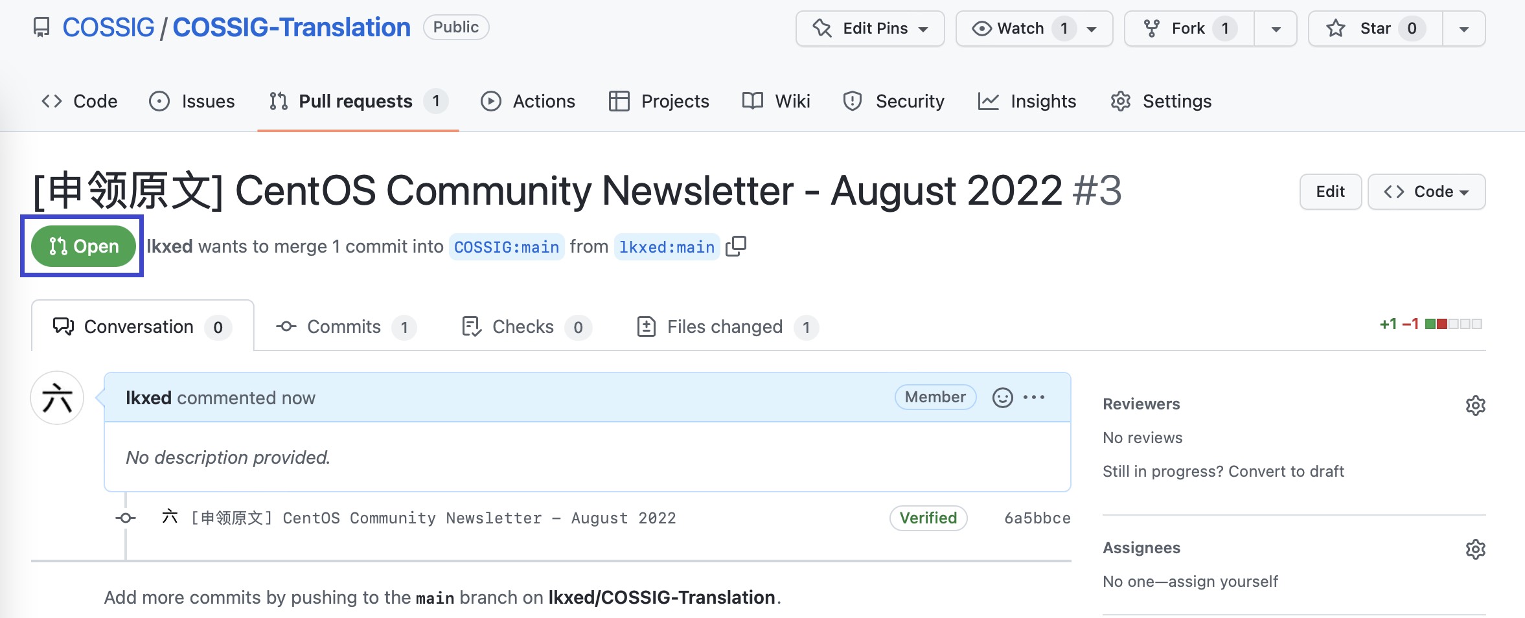View the Insights tab
This screenshot has width=1525, height=618.
click(1027, 101)
